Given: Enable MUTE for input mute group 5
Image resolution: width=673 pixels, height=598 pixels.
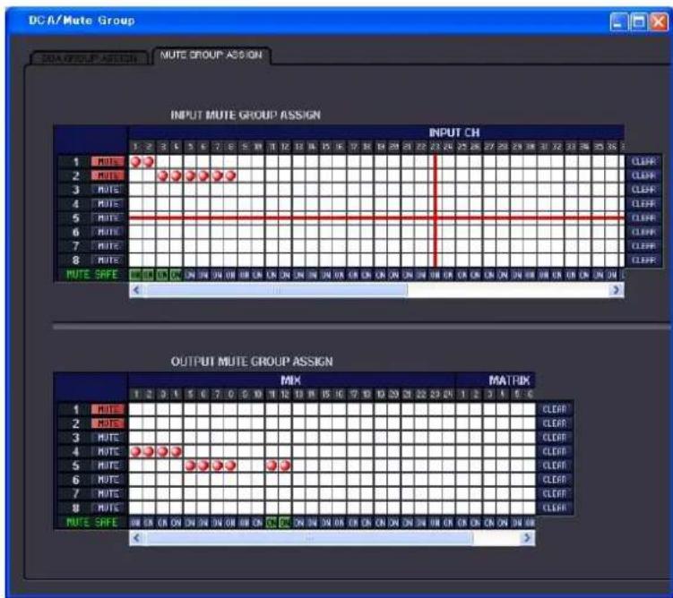Looking at the screenshot, I should coord(108,218).
